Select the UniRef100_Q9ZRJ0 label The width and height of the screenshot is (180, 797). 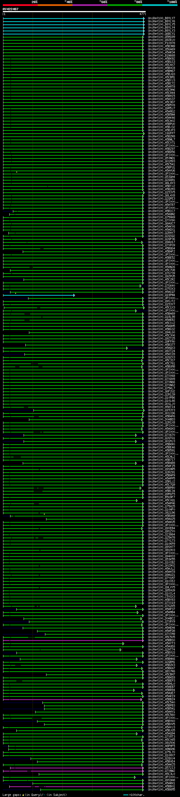pyautogui.click(x=161, y=40)
